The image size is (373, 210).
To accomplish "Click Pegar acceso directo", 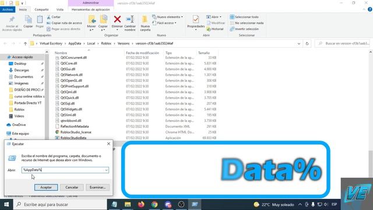I will (x=64, y=29).
